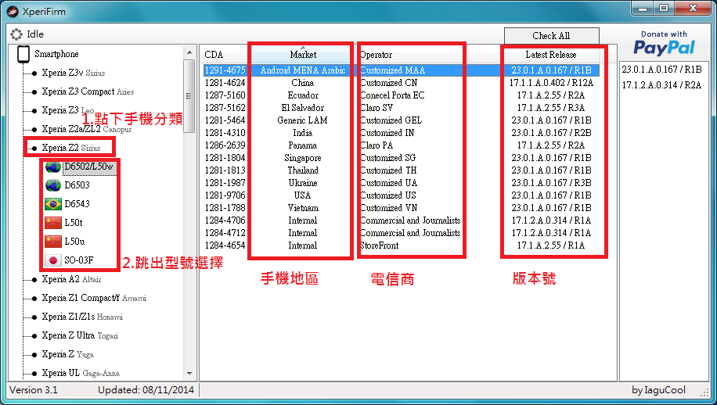Select the USA market row
This screenshot has height=405, width=717.
[401, 195]
